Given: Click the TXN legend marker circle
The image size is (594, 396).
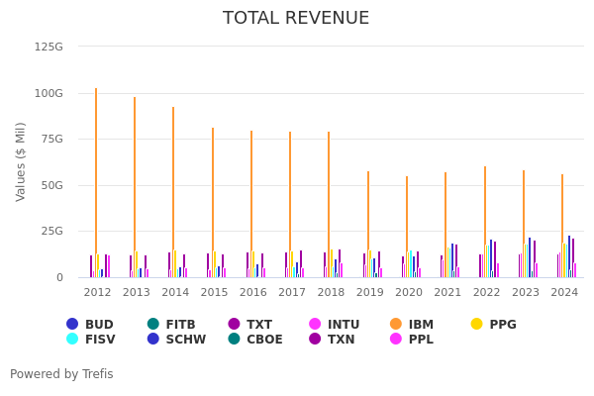Looking at the screenshot, I should click(316, 340).
